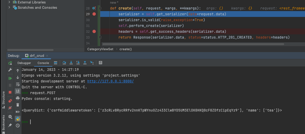
Task: Click CategoryViewSet in the breadcrumb
Action: pyautogui.click(x=100, y=49)
